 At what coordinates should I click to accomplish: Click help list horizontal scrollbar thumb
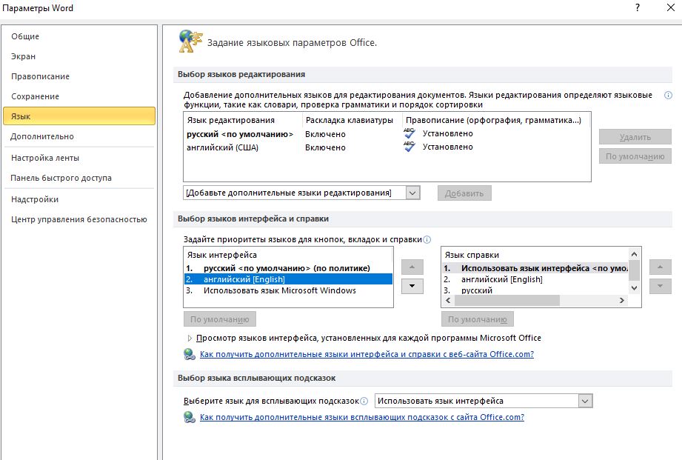[507, 300]
